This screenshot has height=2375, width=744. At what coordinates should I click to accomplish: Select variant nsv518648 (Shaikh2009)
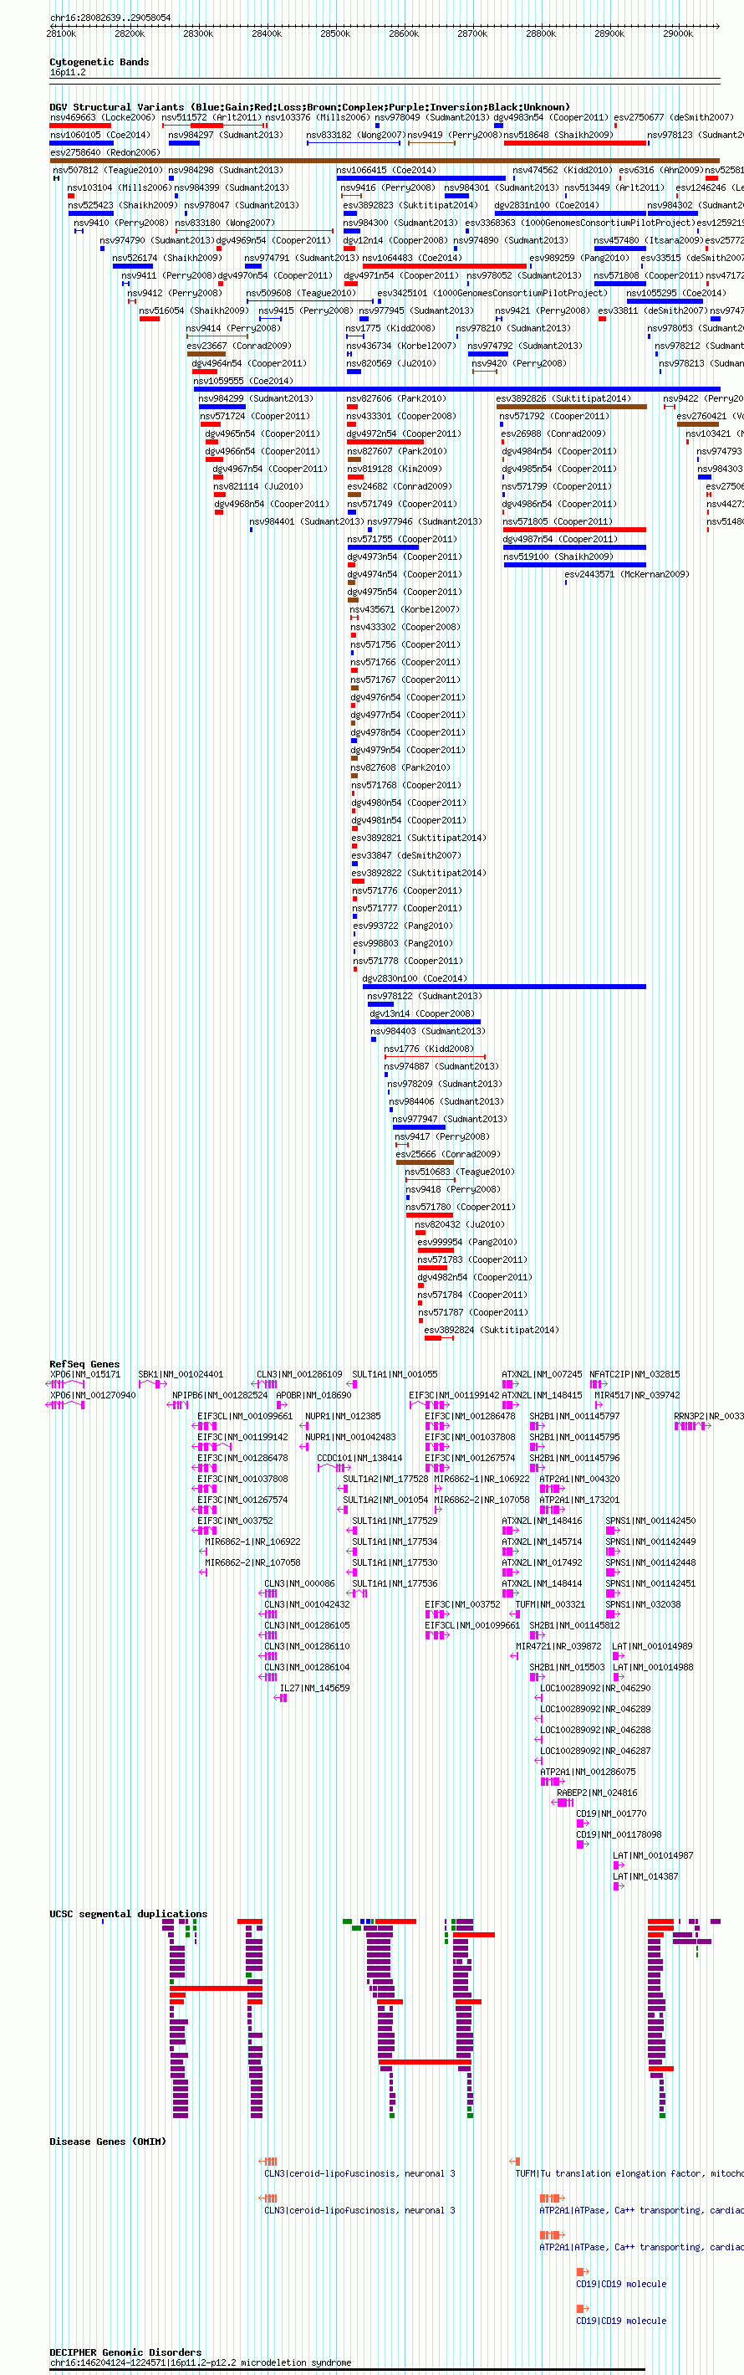click(558, 135)
